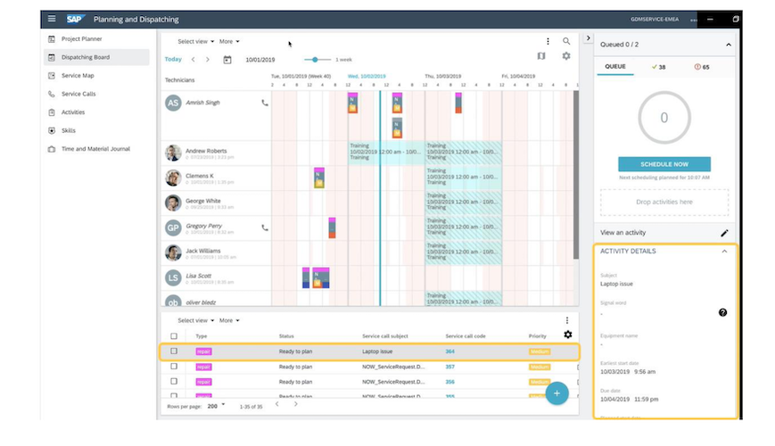Click the search magnifier icon
The width and height of the screenshot is (775, 446).
click(566, 41)
